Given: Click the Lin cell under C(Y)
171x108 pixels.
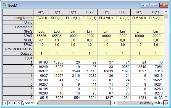Looking at the screenshot, I should click(73, 31).
